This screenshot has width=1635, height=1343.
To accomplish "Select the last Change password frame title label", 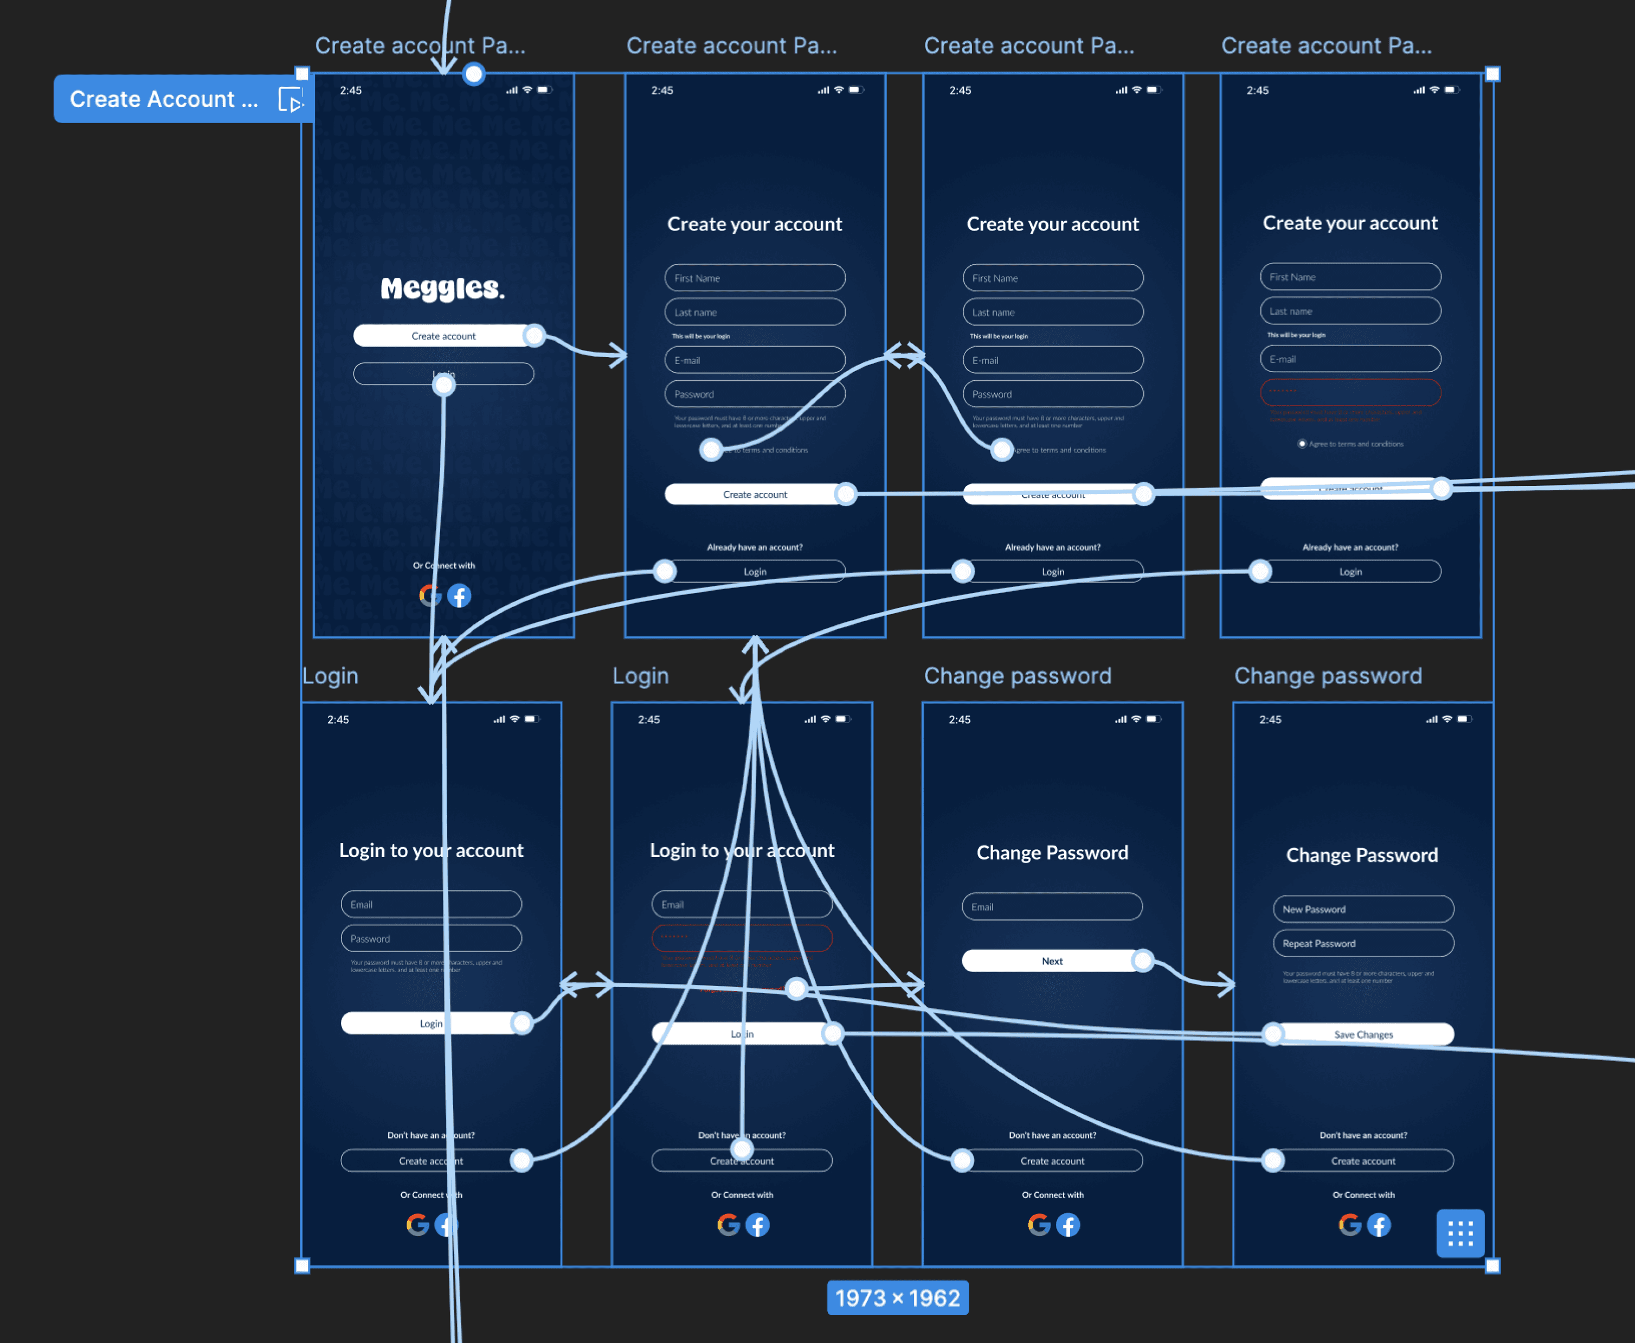I will tap(1327, 676).
